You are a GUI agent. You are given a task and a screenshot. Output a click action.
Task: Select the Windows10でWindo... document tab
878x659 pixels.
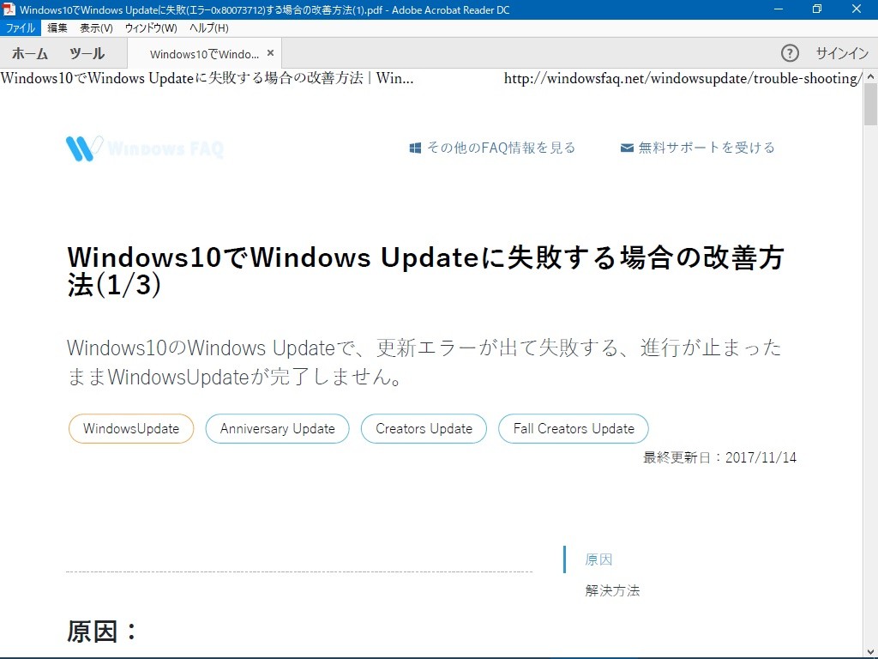click(204, 54)
